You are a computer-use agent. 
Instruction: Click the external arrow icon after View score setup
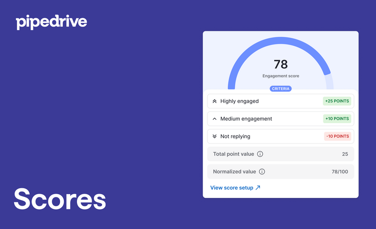[258, 188]
